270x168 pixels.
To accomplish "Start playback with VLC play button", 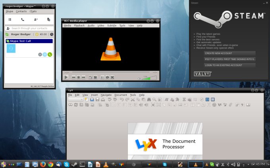I will point(66,77).
